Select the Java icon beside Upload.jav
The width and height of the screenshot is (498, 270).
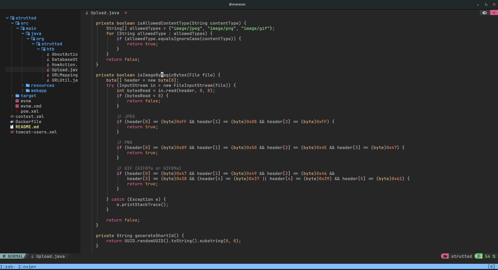48,70
